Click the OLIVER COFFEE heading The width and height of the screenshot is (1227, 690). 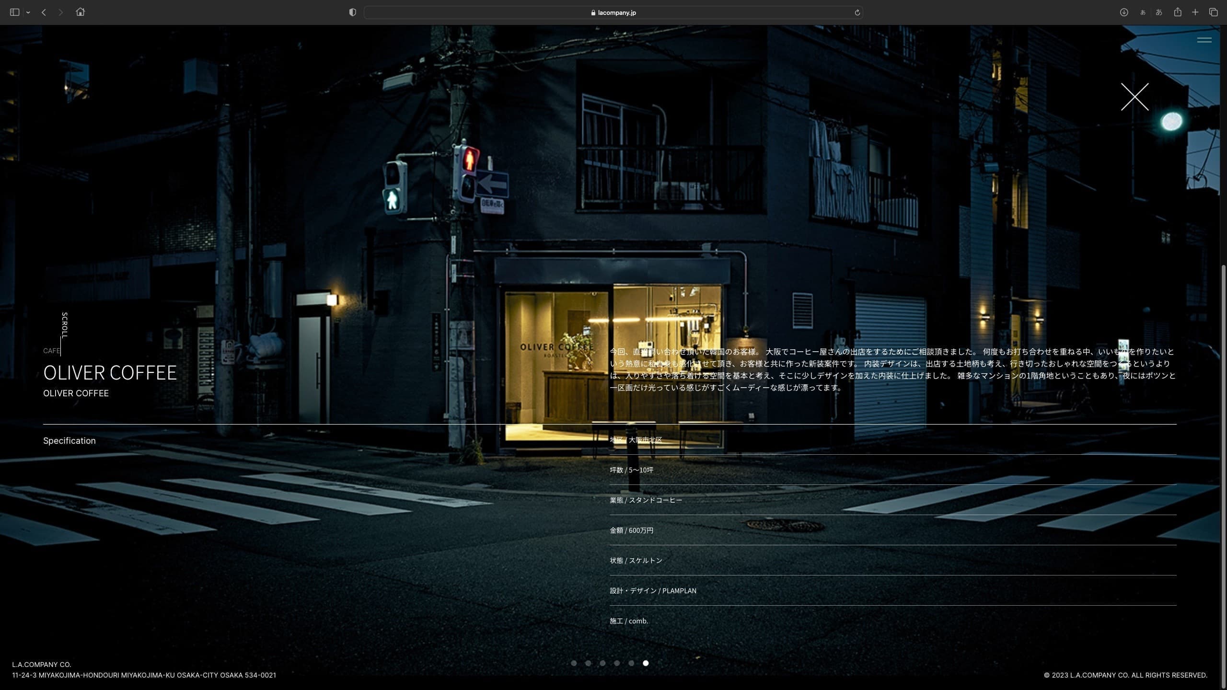pos(110,373)
